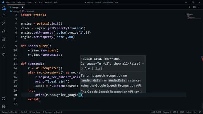Image resolution: width=203 pixels, height=114 pixels.
Task: Open the Manage gear icon
Action: [3, 106]
